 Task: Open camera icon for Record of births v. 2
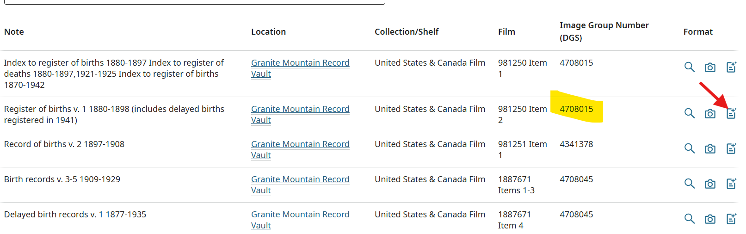[710, 149]
